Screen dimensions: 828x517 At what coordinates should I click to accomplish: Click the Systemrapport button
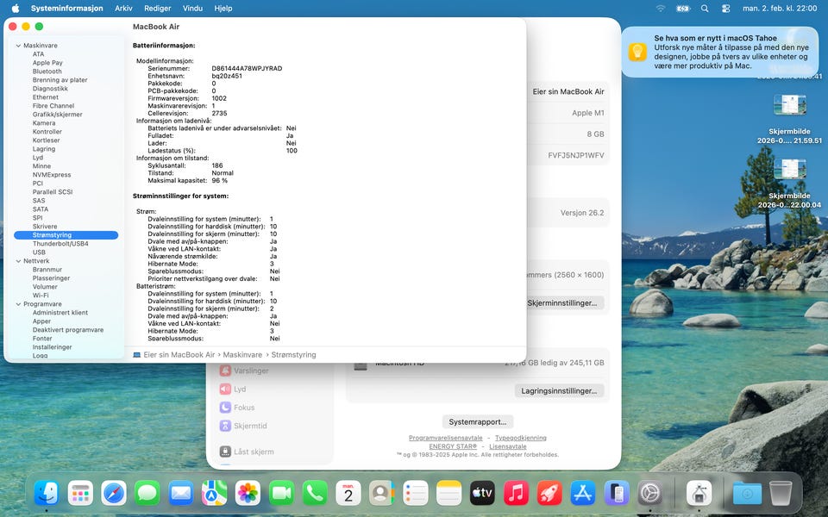(478, 422)
